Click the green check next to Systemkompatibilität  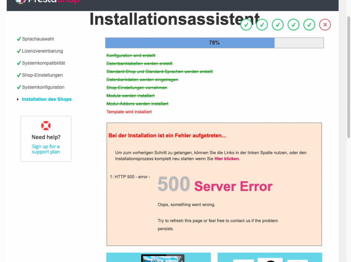(x=19, y=63)
